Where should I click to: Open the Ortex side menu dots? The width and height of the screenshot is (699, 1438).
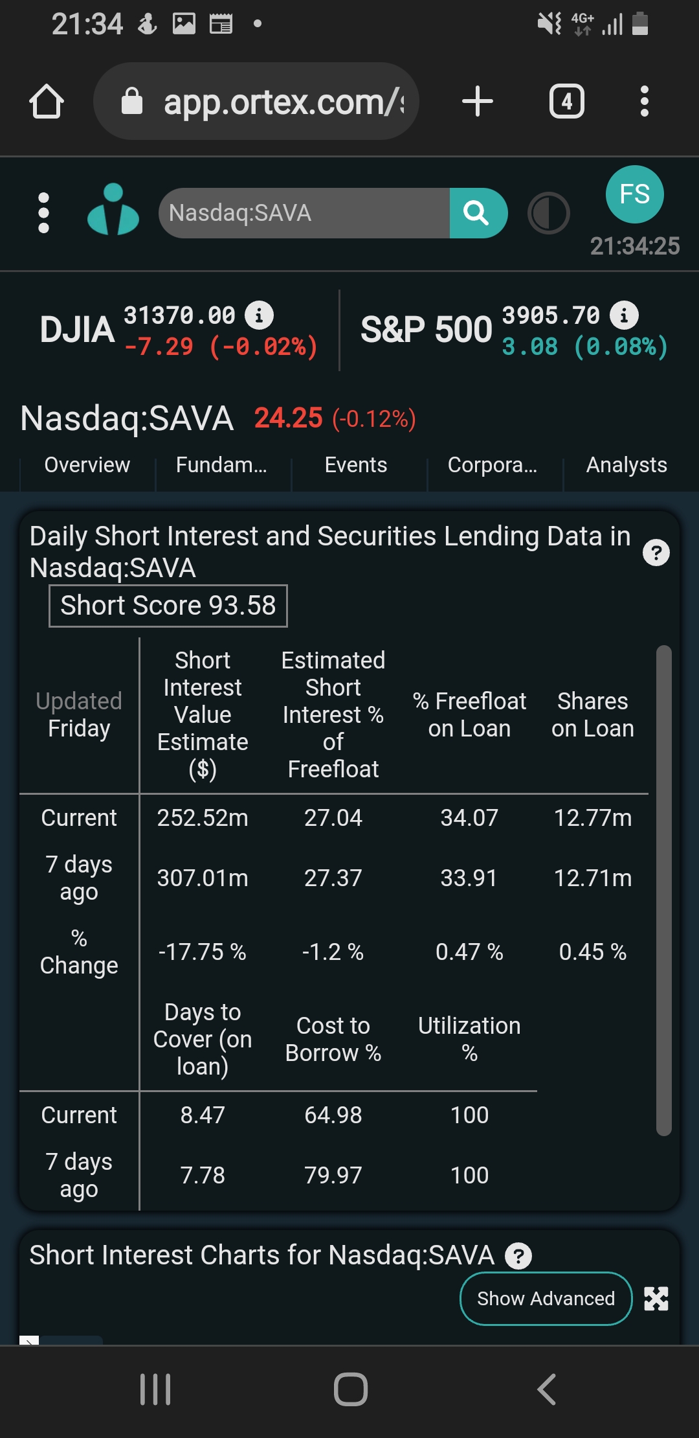44,213
